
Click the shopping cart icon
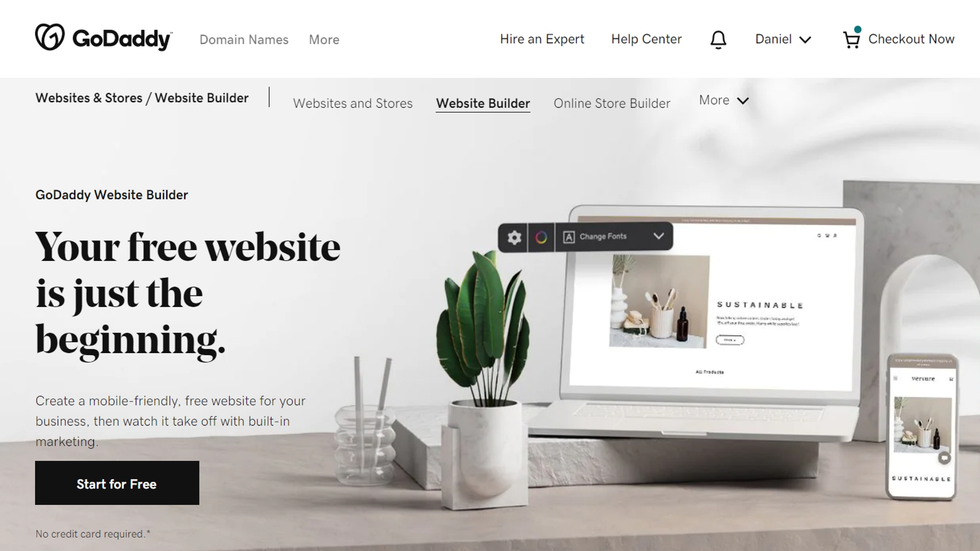coord(851,39)
